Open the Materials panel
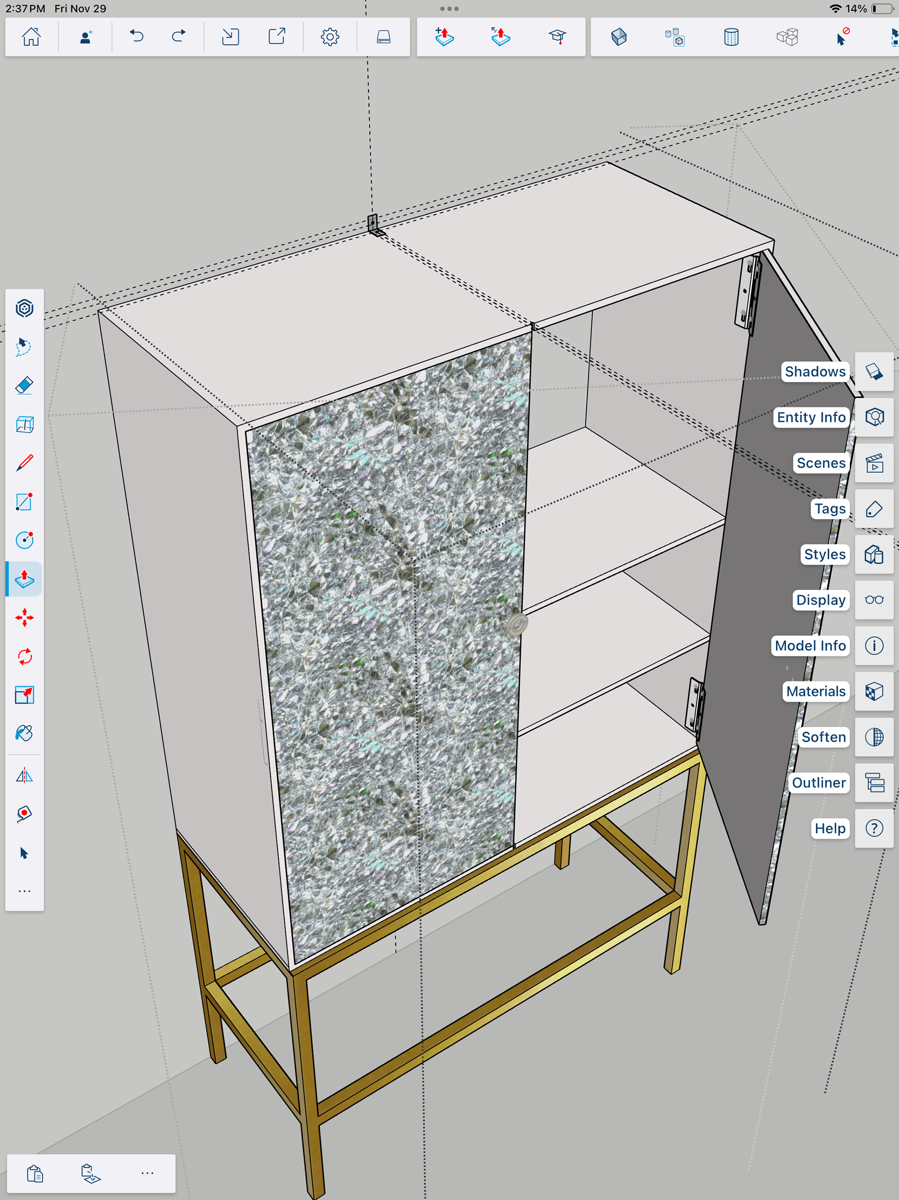 coord(874,691)
